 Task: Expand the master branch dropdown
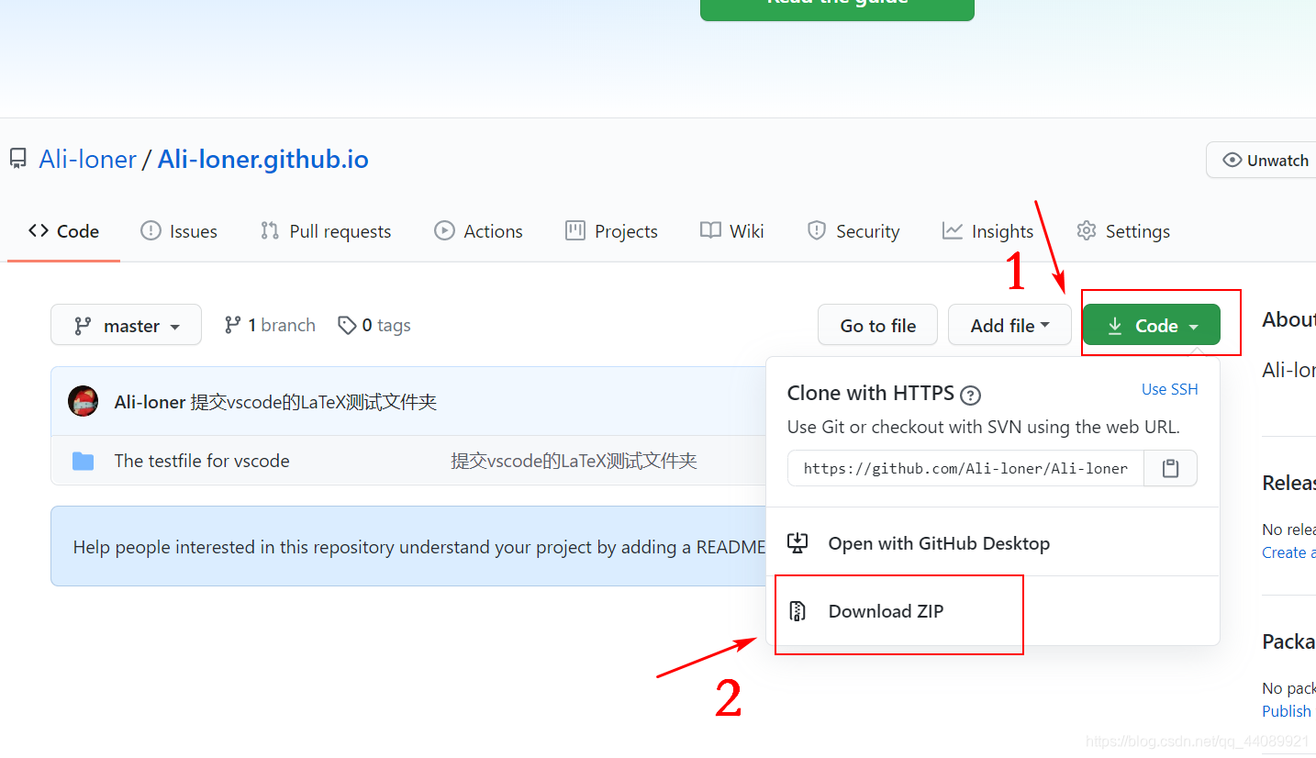point(126,325)
